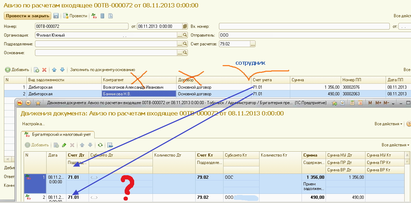
Task: Expand 'Все действия' in the movements table toolbar
Action: point(395,145)
